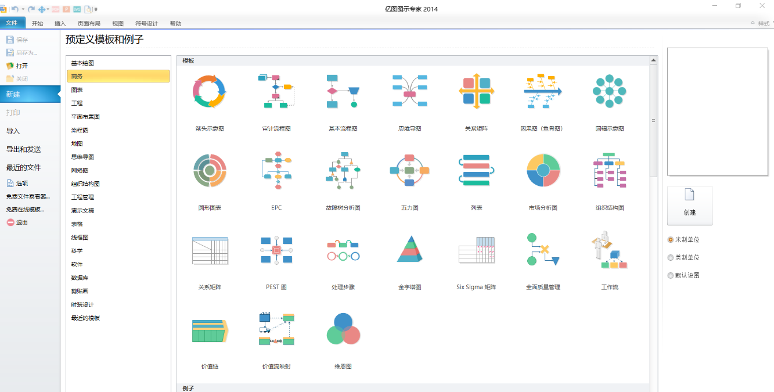Switch to the 符号设计 tab
The height and width of the screenshot is (392, 774).
tap(146, 24)
